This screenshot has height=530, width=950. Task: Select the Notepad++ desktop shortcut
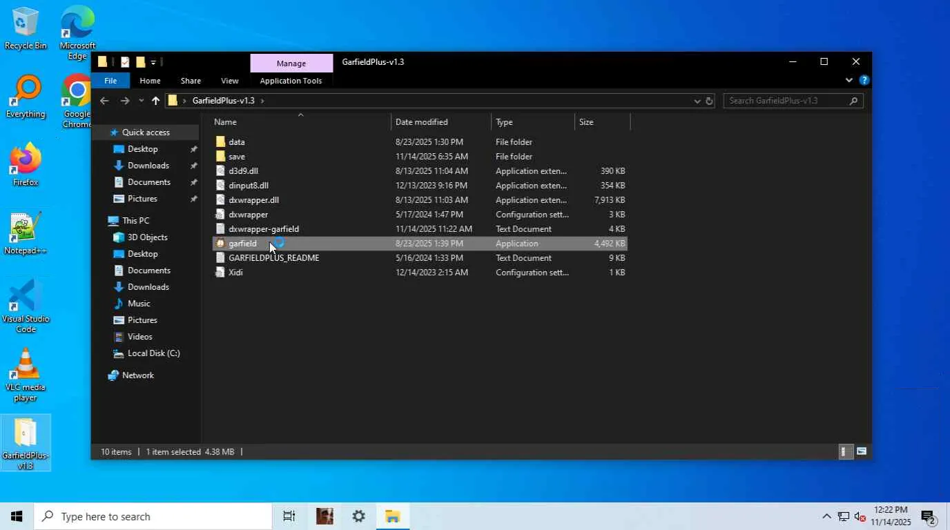click(x=26, y=234)
